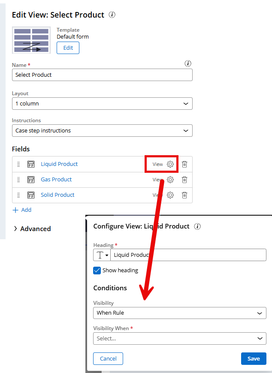The height and width of the screenshot is (373, 272).
Task: Save the Configure View changes
Action: (x=254, y=358)
